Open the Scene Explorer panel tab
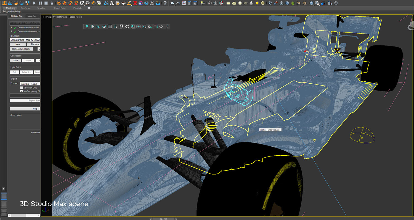Viewport: 414px width, 220px height. pyautogui.click(x=32, y=16)
